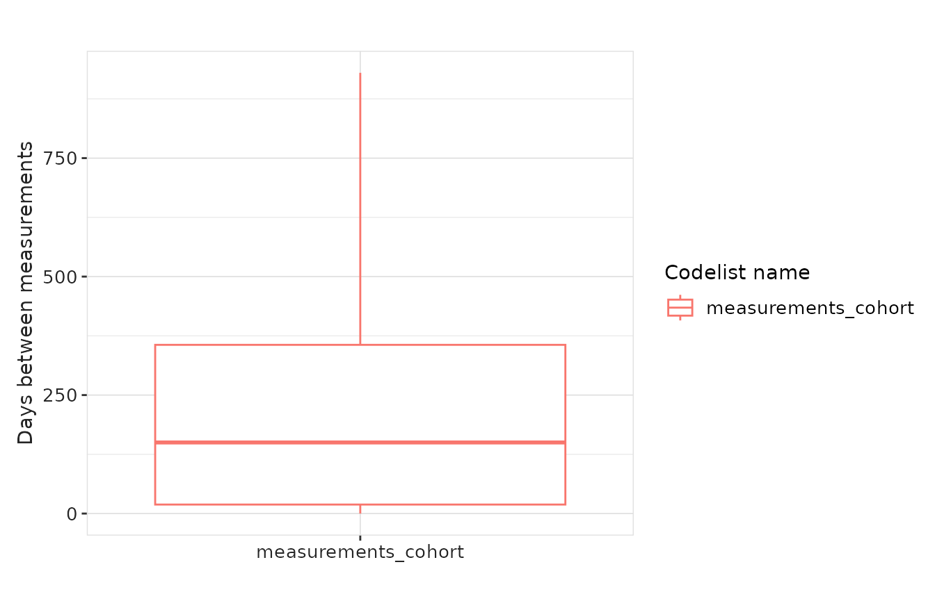Click the top end of the upper whisker
Screen dimensions: 935x601
pos(360,74)
